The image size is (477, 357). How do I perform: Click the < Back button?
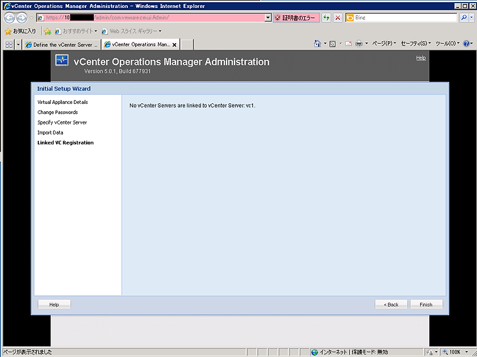click(x=391, y=305)
